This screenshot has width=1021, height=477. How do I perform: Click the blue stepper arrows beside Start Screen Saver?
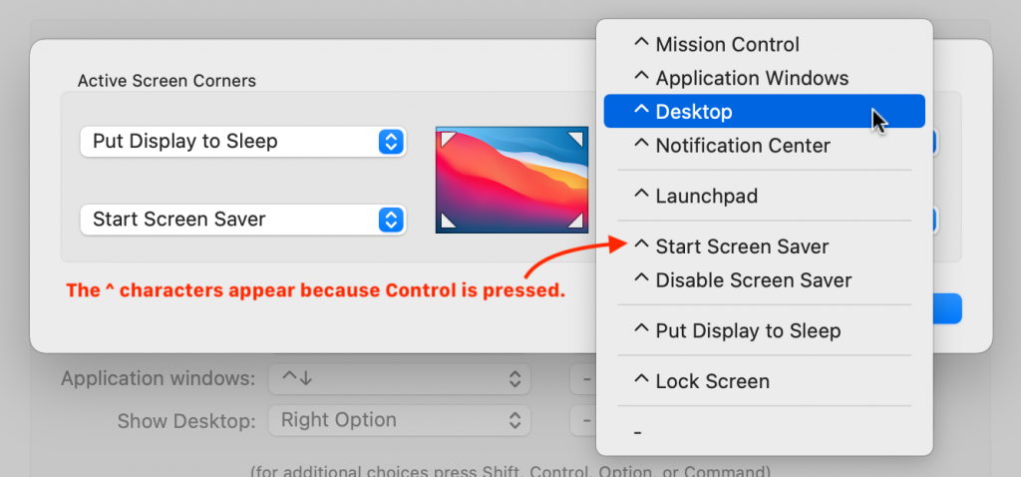click(x=390, y=220)
